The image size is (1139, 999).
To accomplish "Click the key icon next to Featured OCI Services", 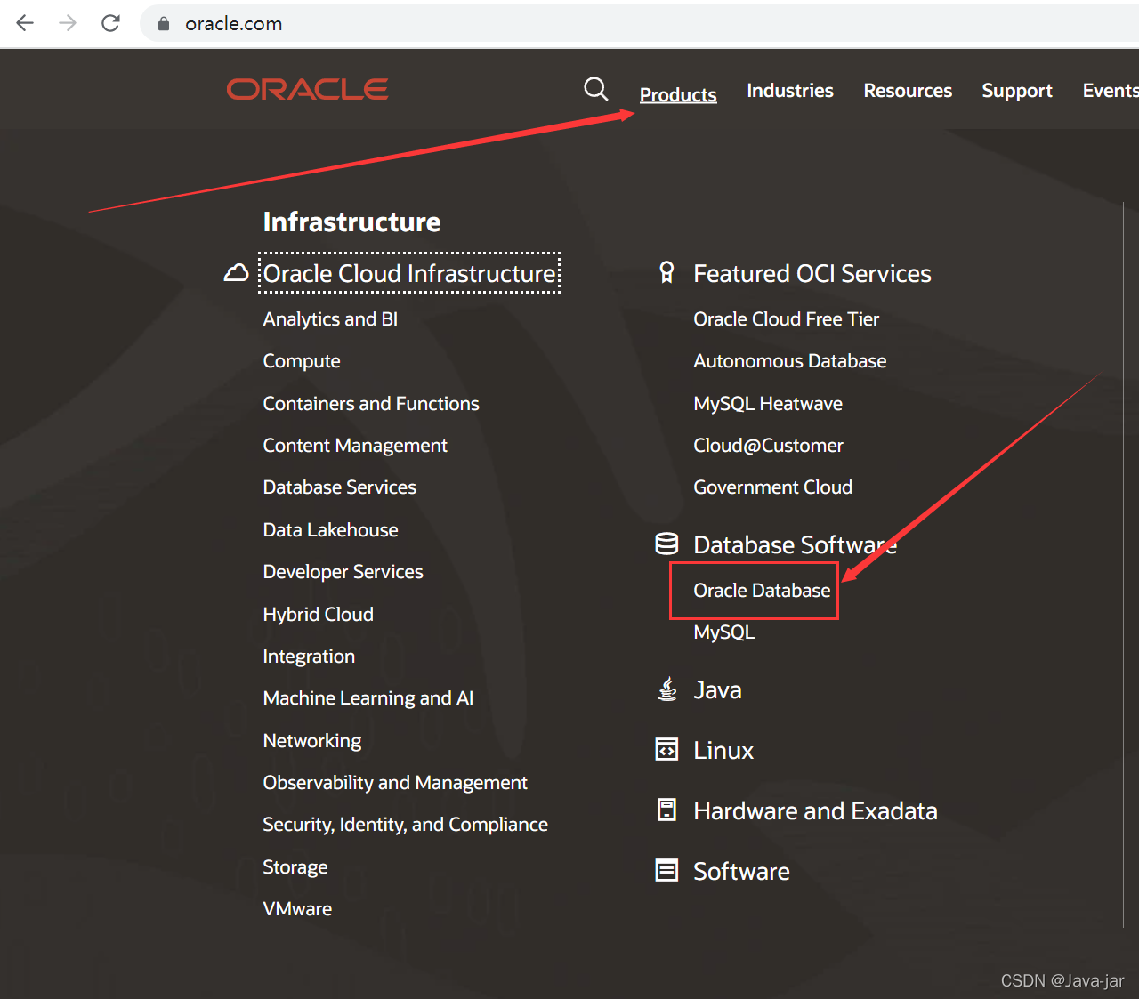I will [x=666, y=273].
